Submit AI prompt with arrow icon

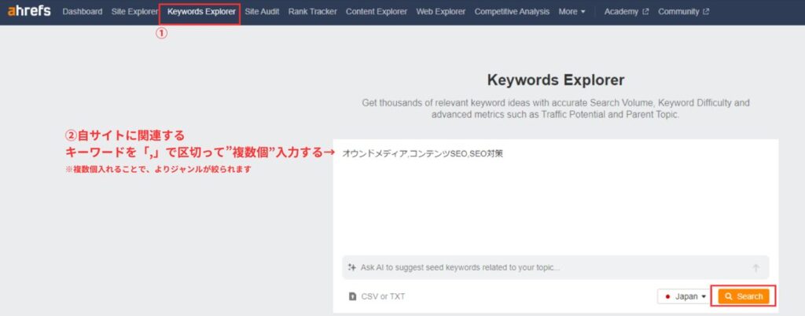(755, 268)
